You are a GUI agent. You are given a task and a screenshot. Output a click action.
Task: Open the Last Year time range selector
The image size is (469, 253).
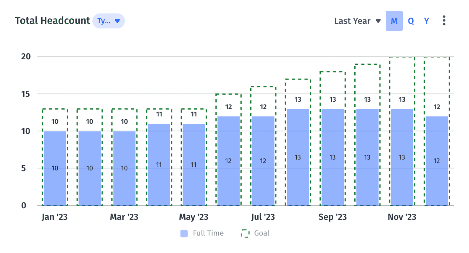(x=352, y=20)
